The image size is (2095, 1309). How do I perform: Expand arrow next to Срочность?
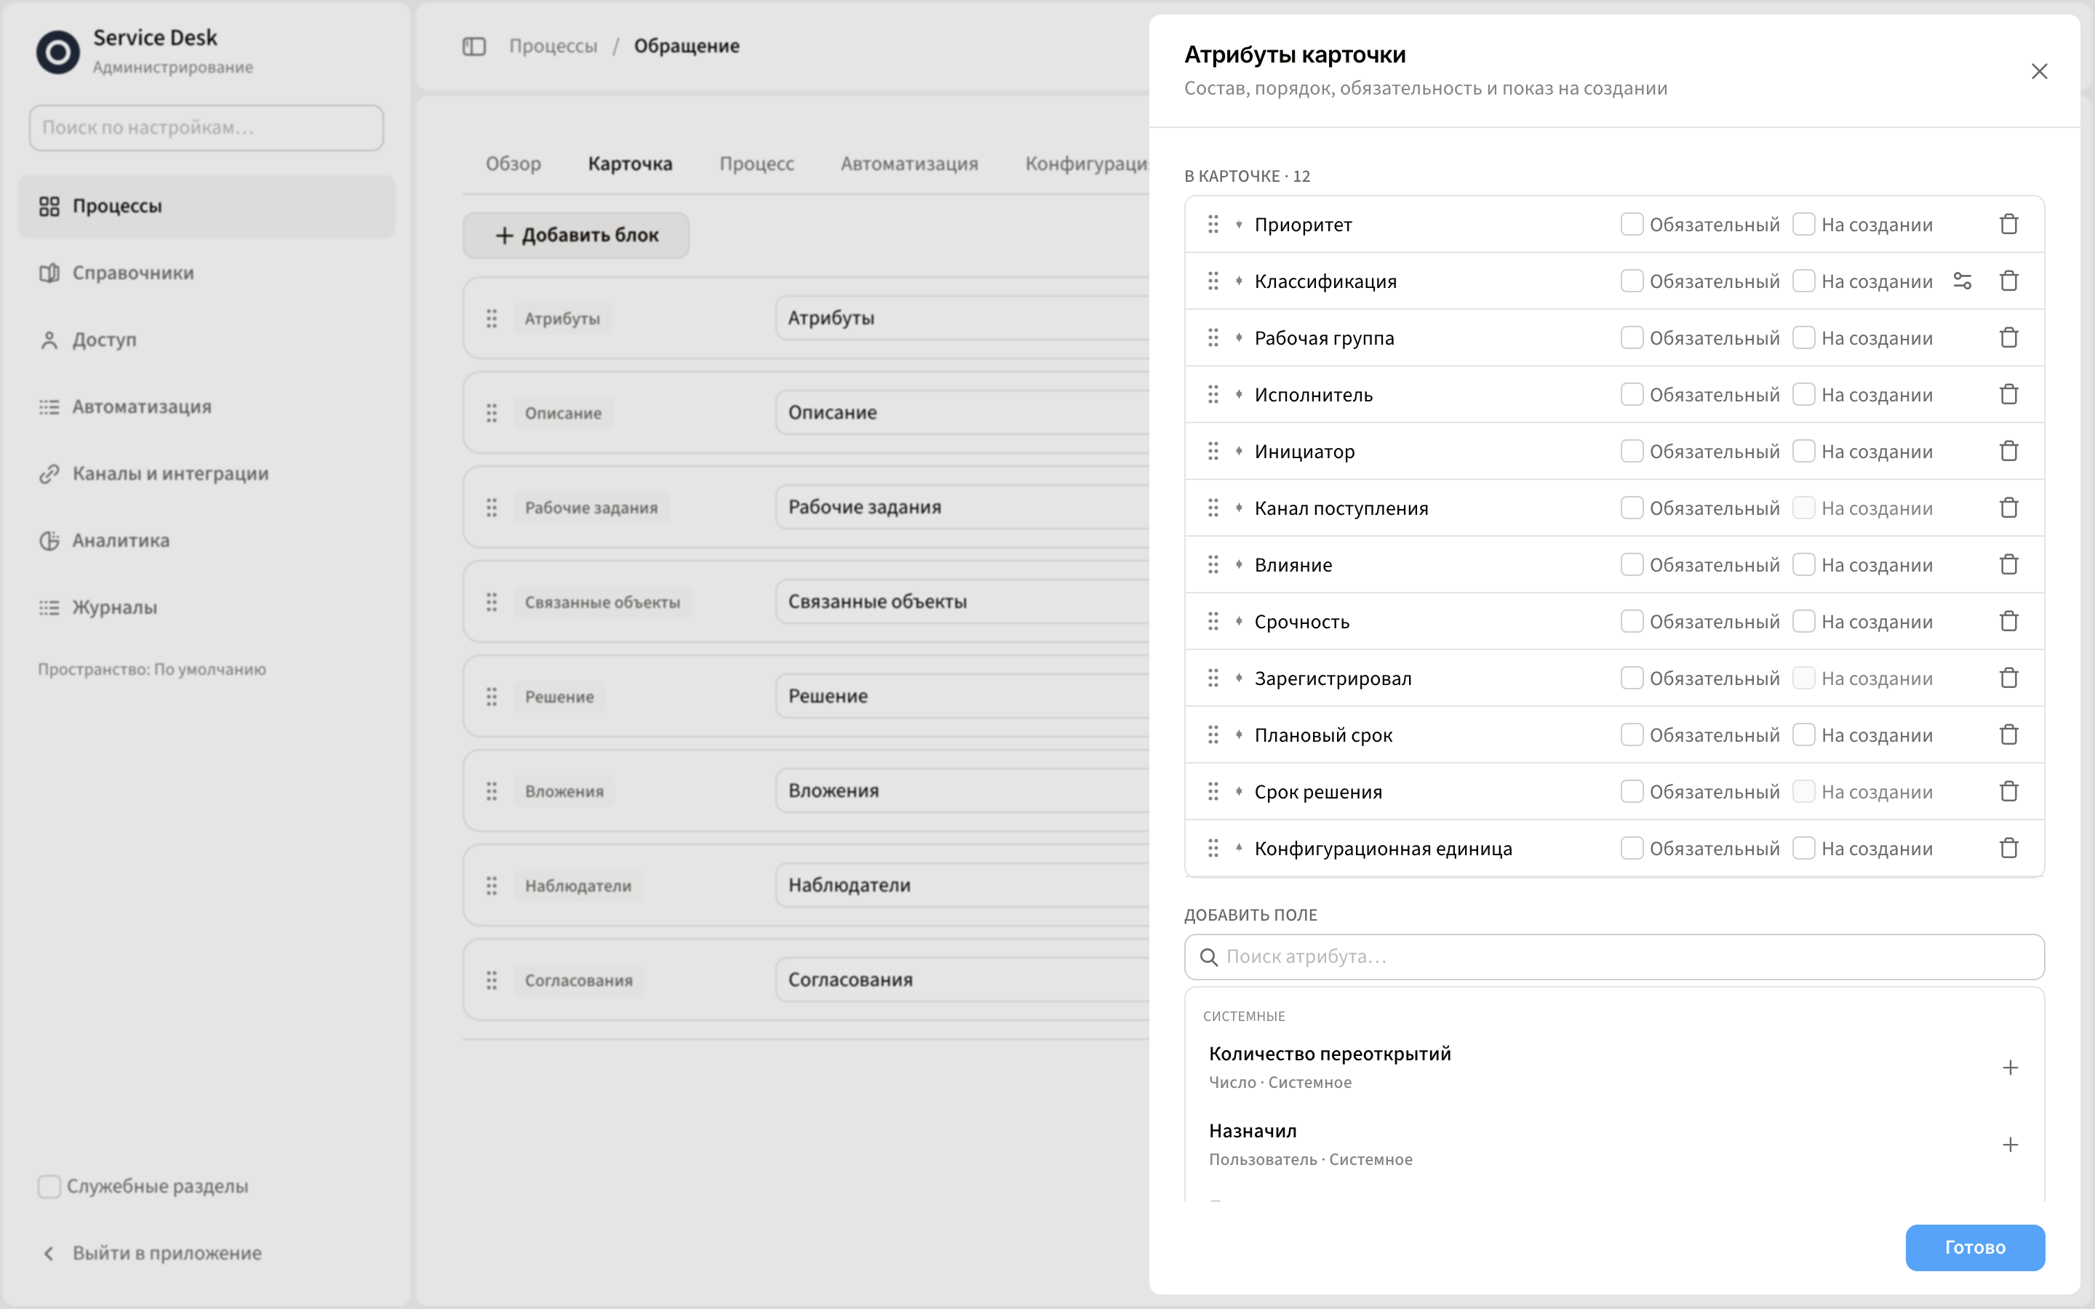click(x=1239, y=621)
